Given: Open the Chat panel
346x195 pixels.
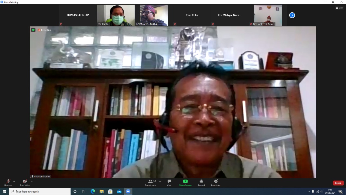Looking at the screenshot, I should click(x=169, y=183).
